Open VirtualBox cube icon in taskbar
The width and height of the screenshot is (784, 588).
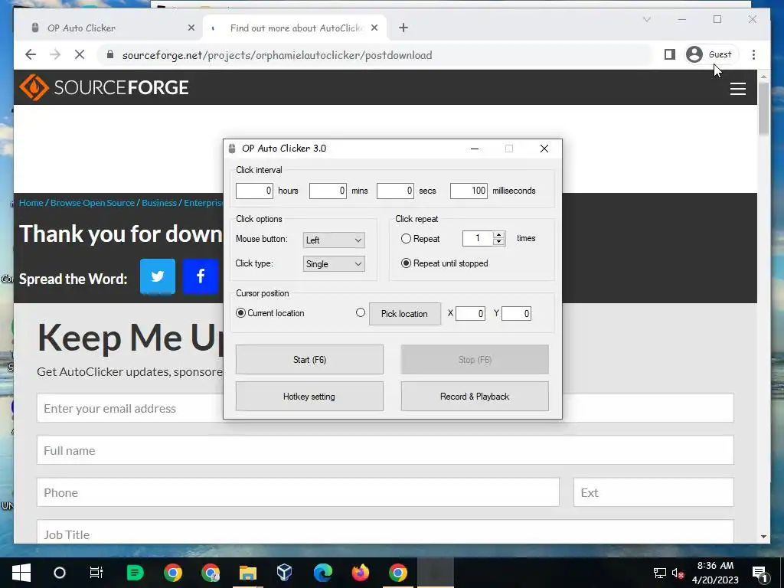pos(285,573)
